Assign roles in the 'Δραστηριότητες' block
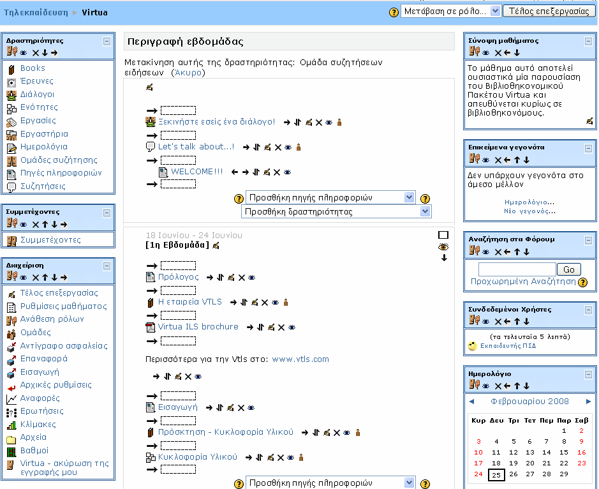Image resolution: width=599 pixels, height=489 pixels. (12, 51)
